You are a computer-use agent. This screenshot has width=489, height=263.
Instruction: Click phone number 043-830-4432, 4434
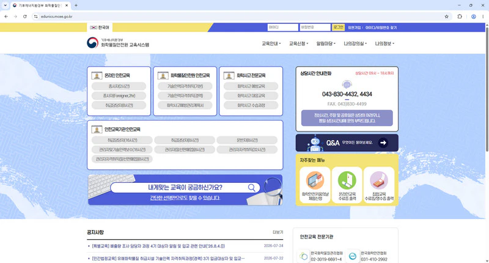pos(347,94)
